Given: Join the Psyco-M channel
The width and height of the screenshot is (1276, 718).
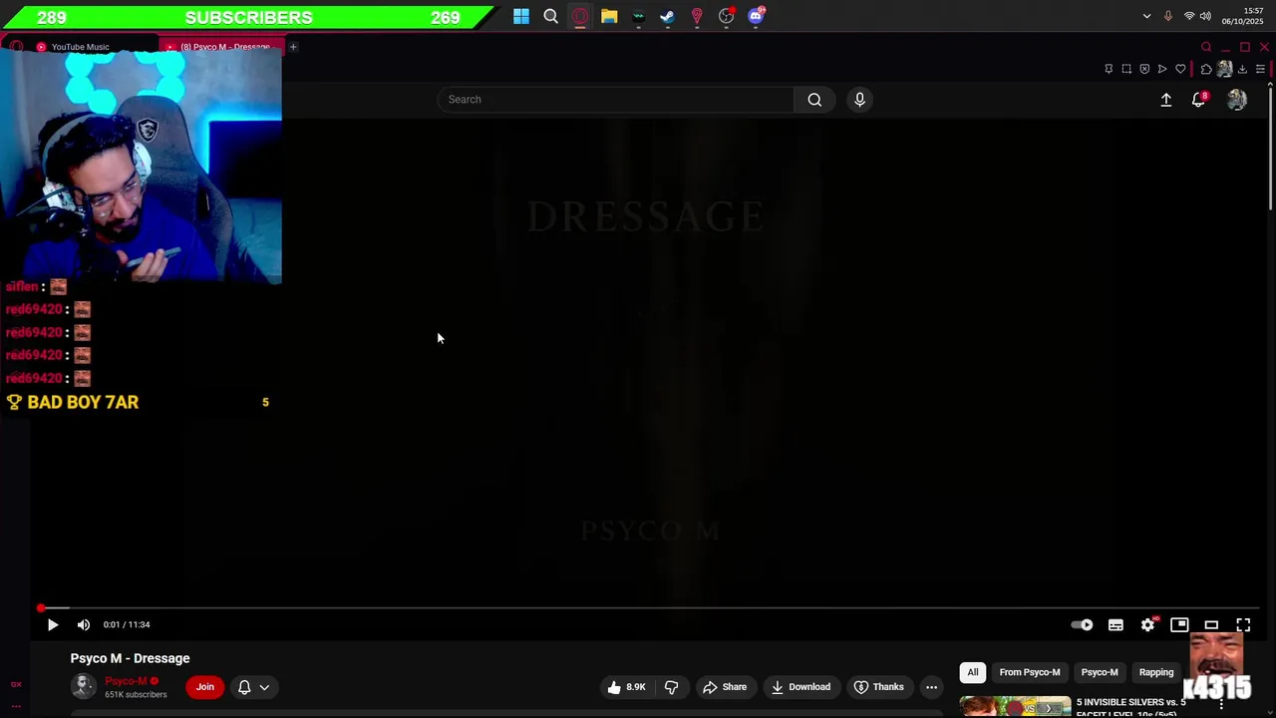Looking at the screenshot, I should tap(204, 687).
